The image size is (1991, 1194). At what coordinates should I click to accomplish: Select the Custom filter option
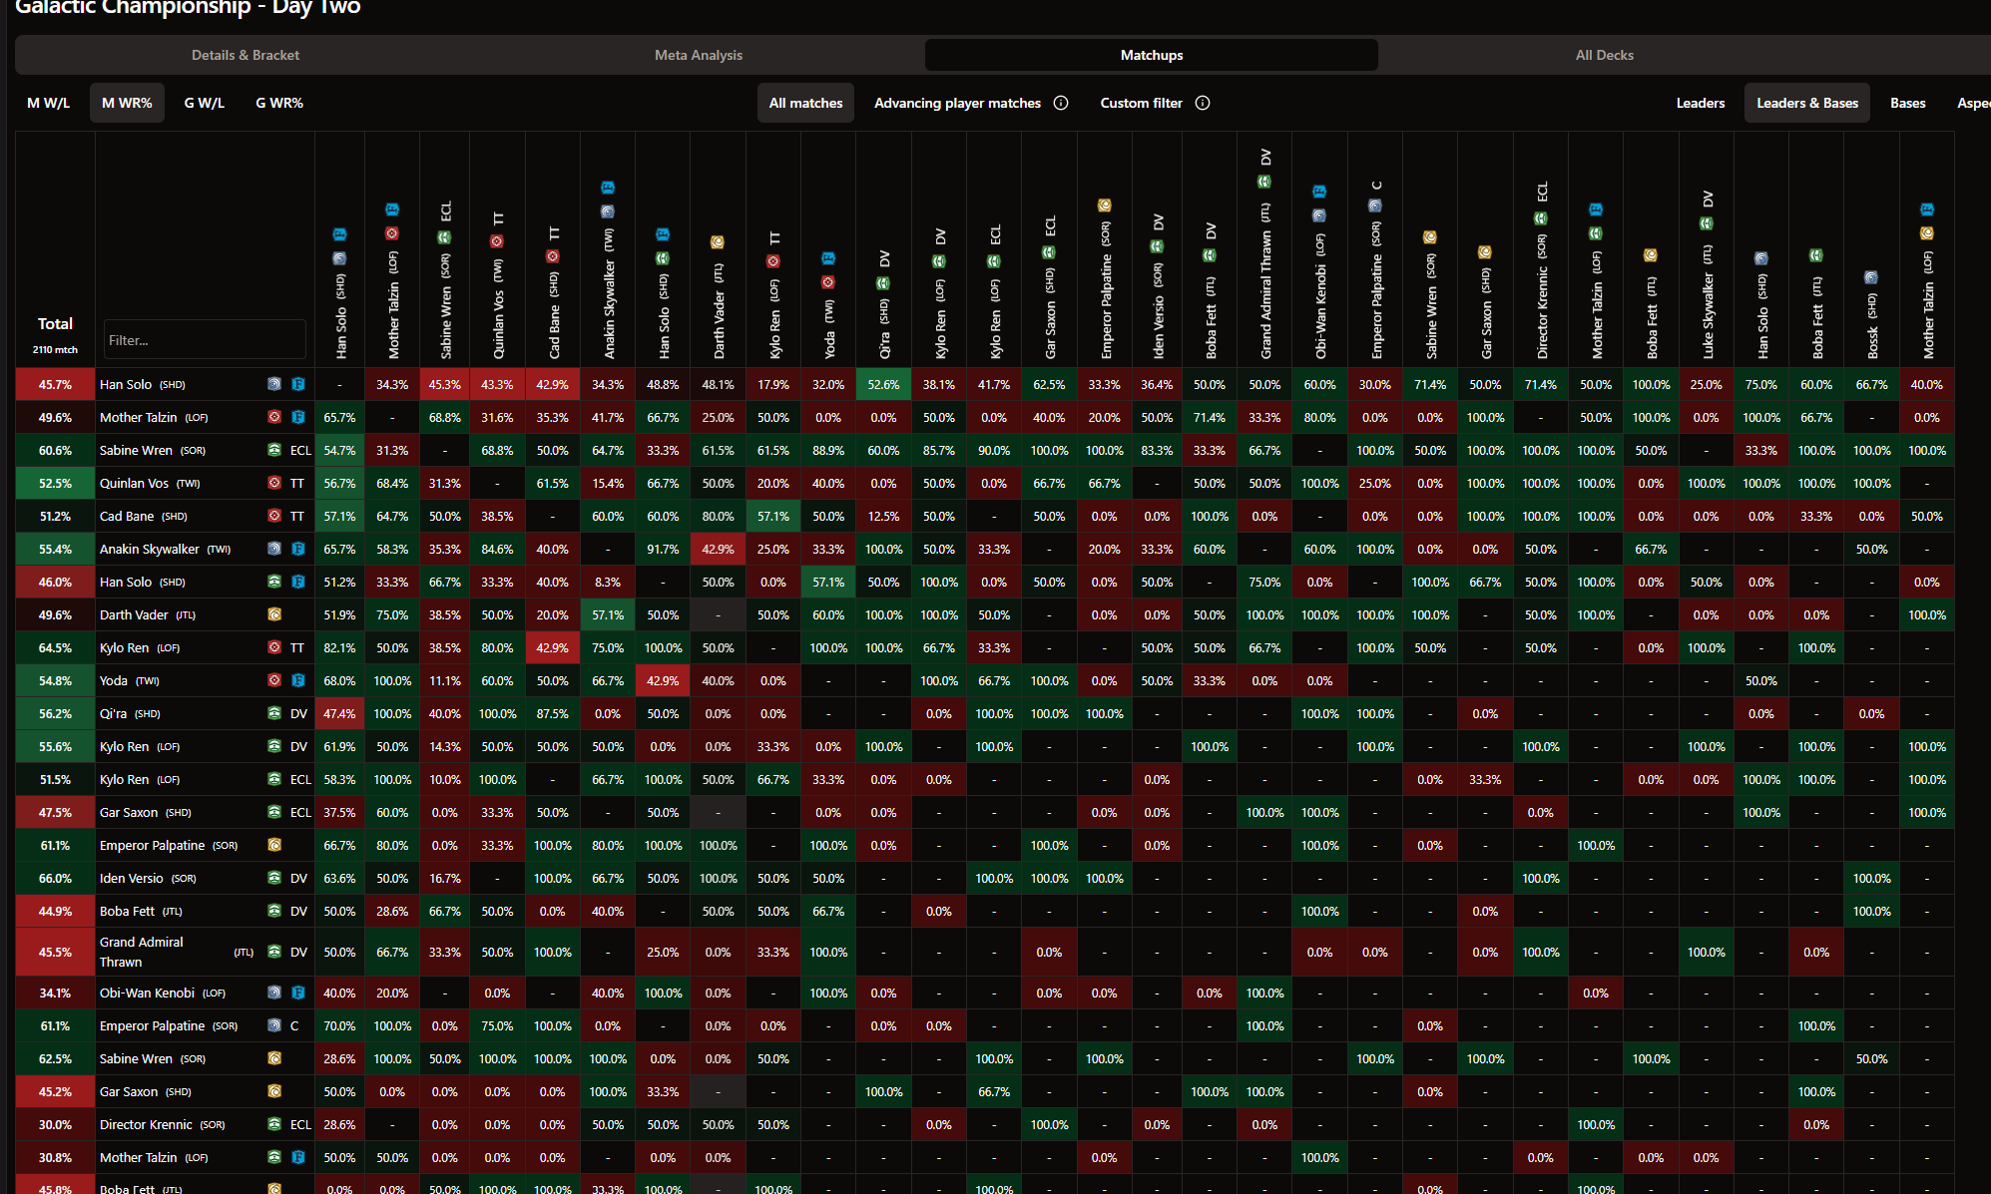(1141, 103)
